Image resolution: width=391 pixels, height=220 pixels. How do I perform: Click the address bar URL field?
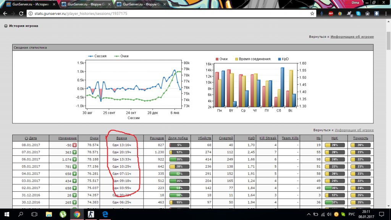coord(168,13)
